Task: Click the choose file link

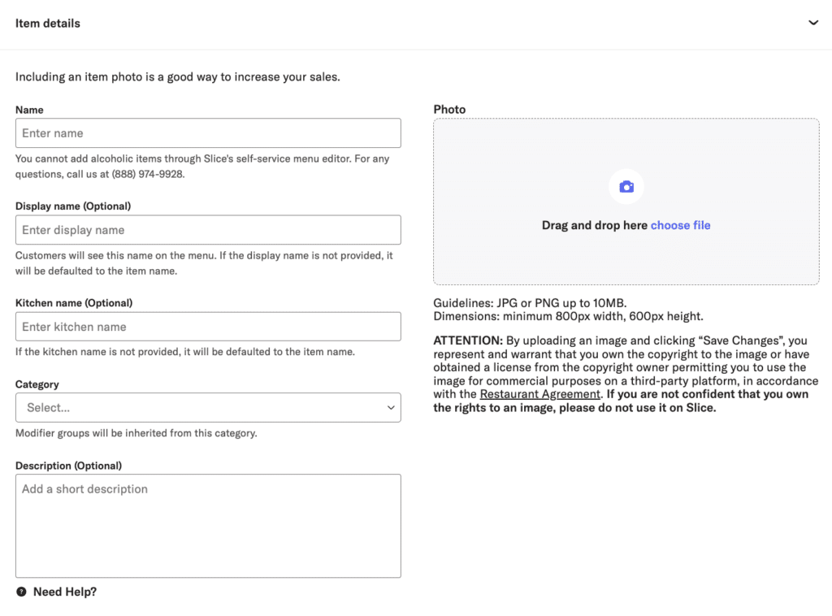Action: point(680,225)
